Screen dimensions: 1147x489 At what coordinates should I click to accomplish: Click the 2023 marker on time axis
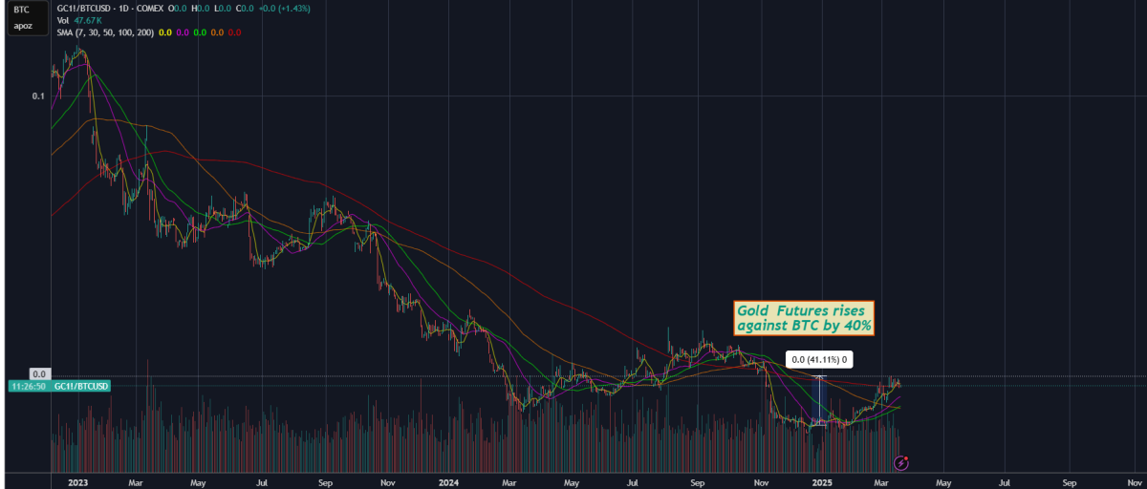pyautogui.click(x=78, y=482)
